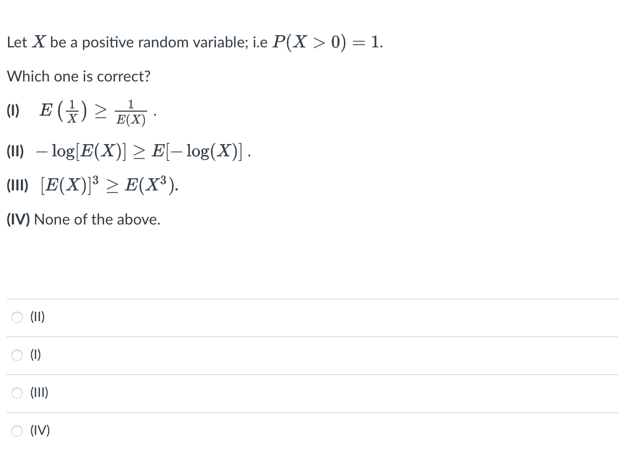
Task: Click the answer row containing (III)
Action: (x=189, y=393)
